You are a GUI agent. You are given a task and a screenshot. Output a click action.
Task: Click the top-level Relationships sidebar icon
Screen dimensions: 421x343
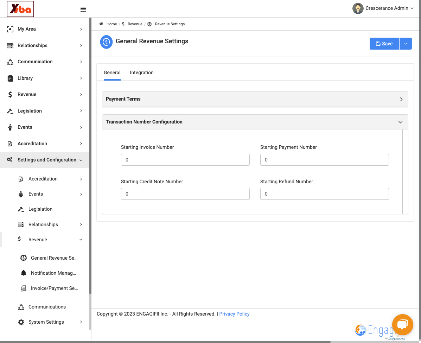[10, 45]
